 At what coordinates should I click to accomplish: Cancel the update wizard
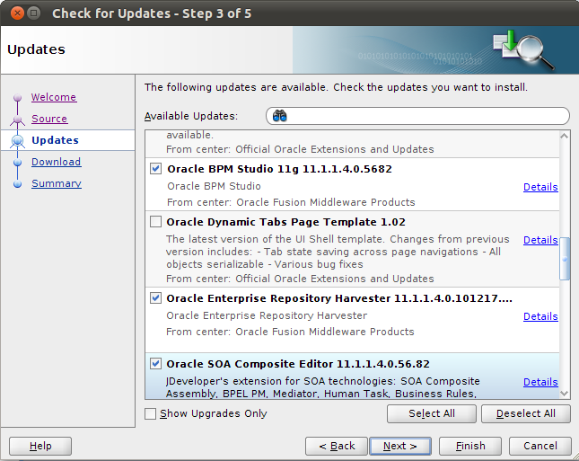click(x=540, y=447)
